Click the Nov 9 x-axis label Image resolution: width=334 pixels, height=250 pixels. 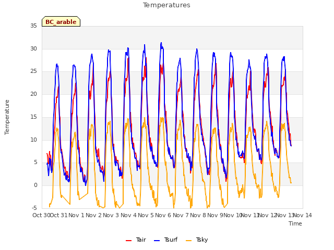(216, 215)
